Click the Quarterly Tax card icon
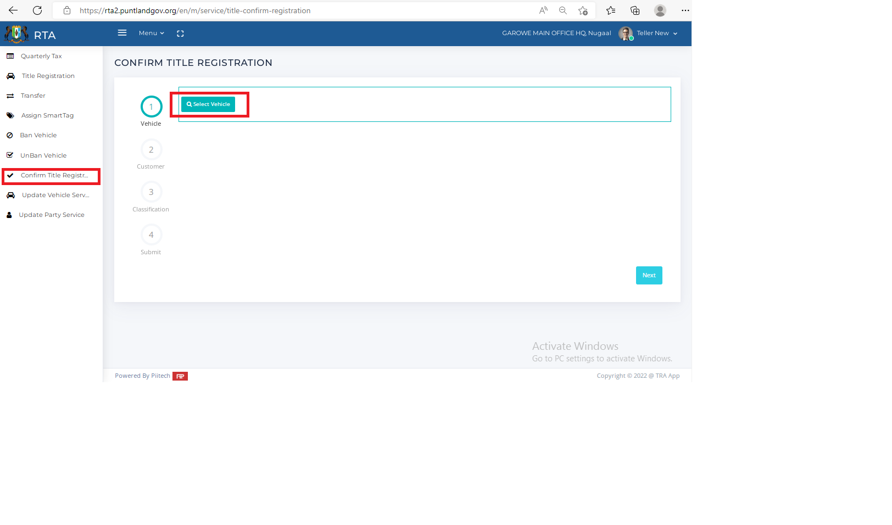The width and height of the screenshot is (892, 525). (x=10, y=56)
